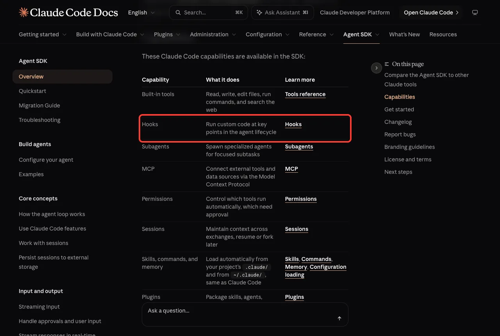Expand the Build with Claude Code menu

[110, 34]
